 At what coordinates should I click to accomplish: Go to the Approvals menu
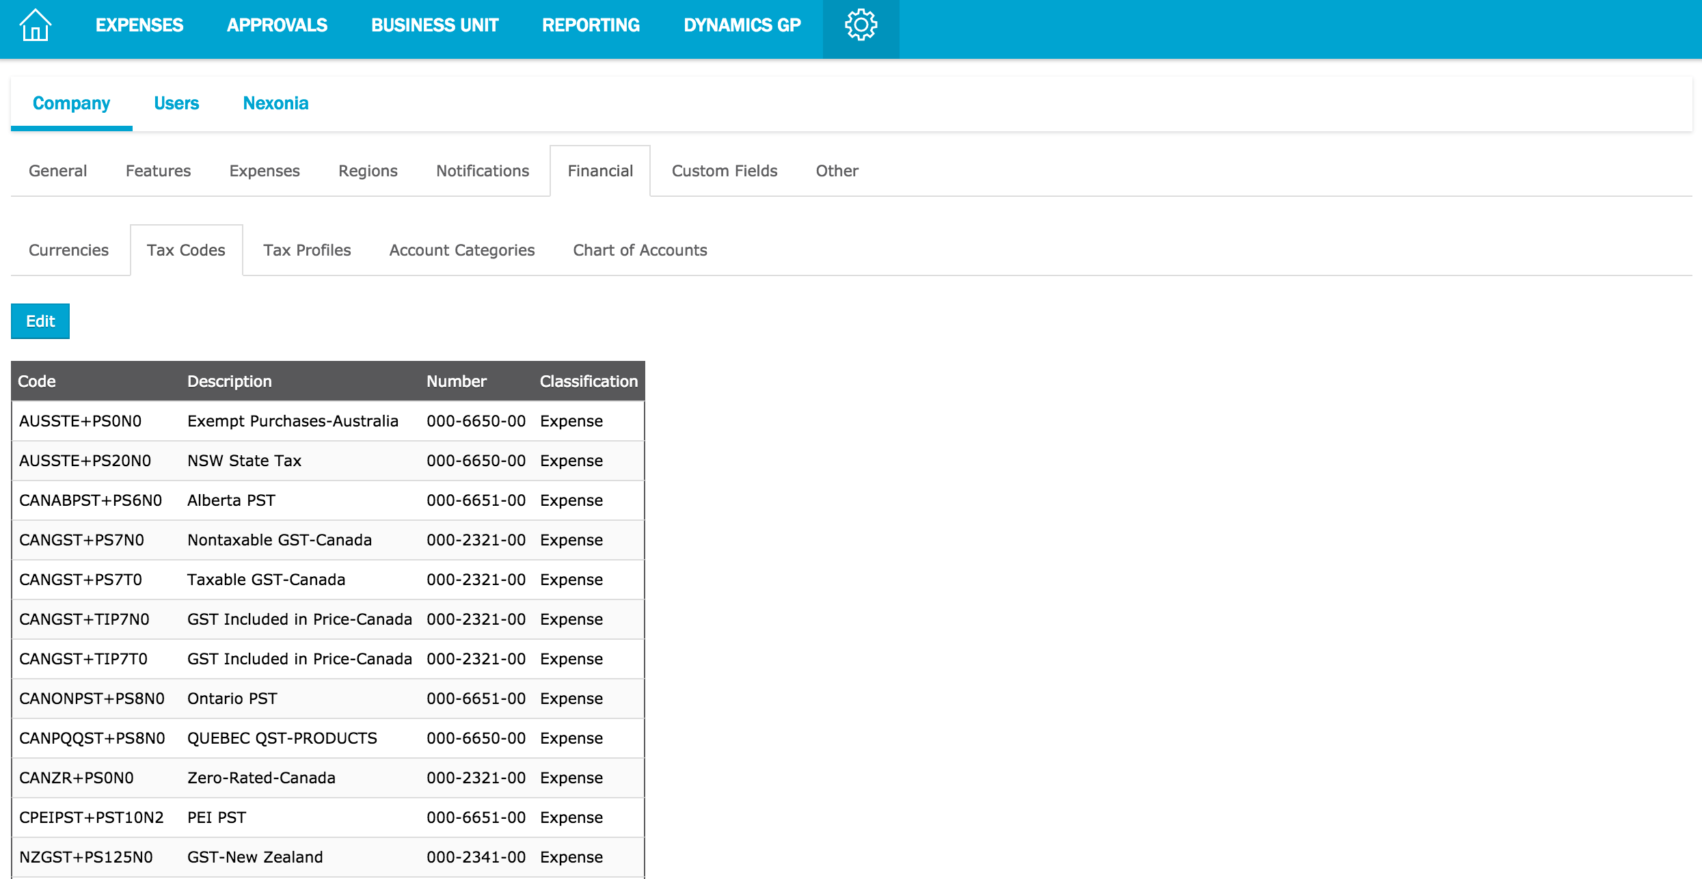[277, 26]
